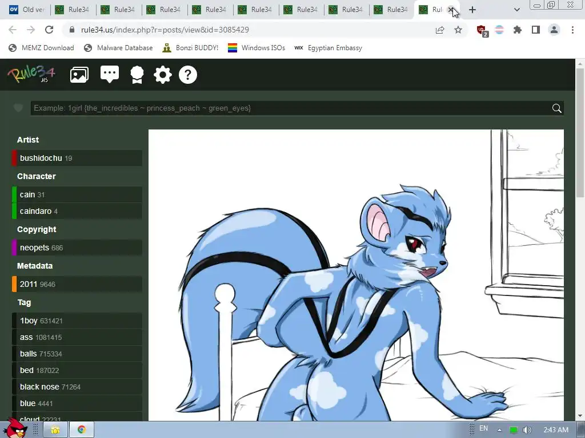Click the heart favorites icon beside search
Viewport: 585px width, 438px height.
coord(18,108)
